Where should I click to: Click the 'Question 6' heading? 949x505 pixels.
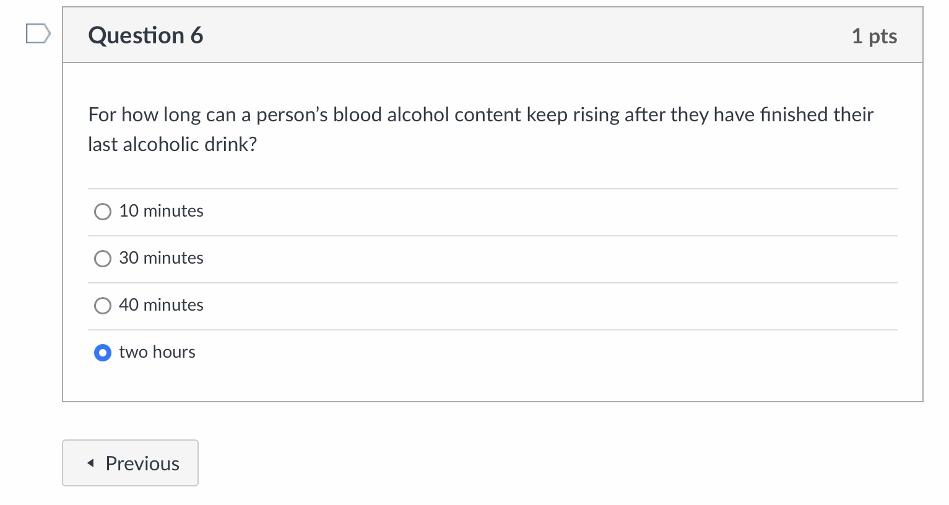145,35
